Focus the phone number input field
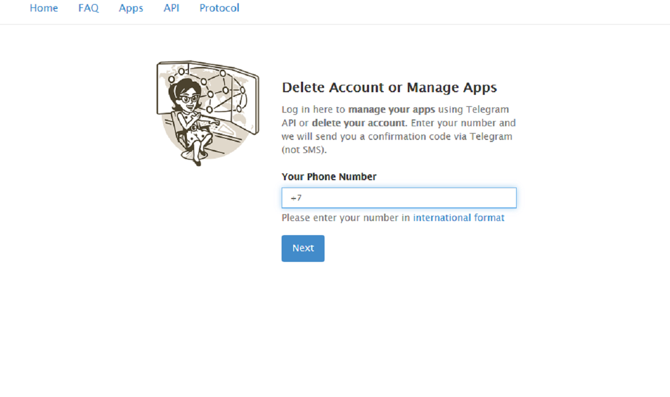The image size is (670, 397). coord(399,198)
